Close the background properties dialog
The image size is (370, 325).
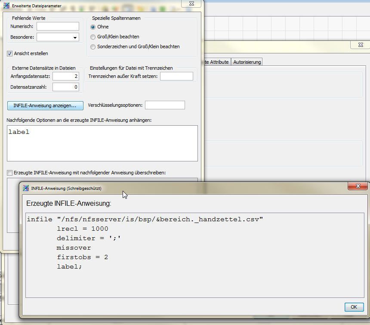(361, 45)
